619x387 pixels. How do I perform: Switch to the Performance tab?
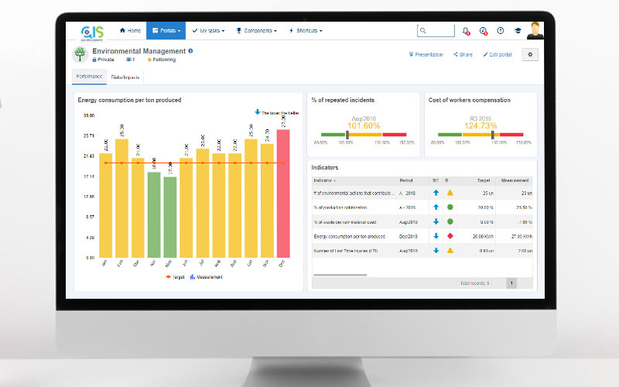[x=88, y=77]
